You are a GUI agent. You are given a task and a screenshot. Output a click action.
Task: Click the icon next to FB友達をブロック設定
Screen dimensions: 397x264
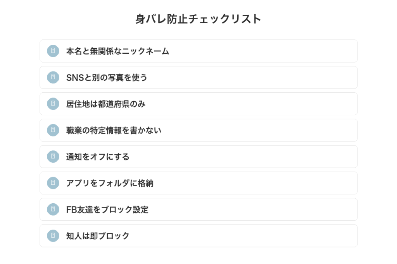(53, 209)
